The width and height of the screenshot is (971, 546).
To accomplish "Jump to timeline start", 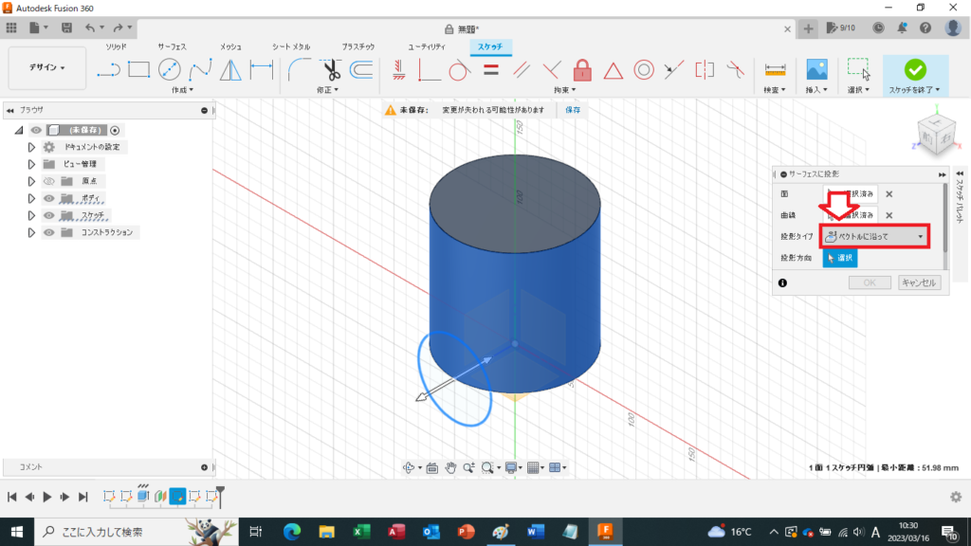I will (11, 497).
